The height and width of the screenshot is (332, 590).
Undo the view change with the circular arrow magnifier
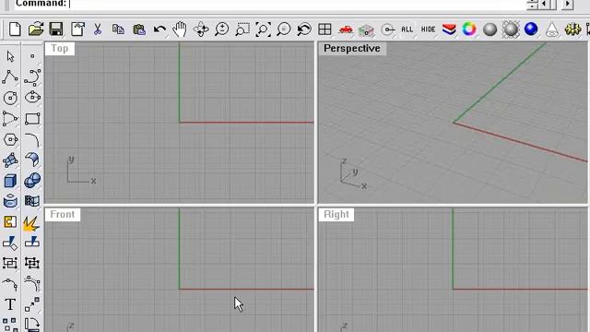303,29
